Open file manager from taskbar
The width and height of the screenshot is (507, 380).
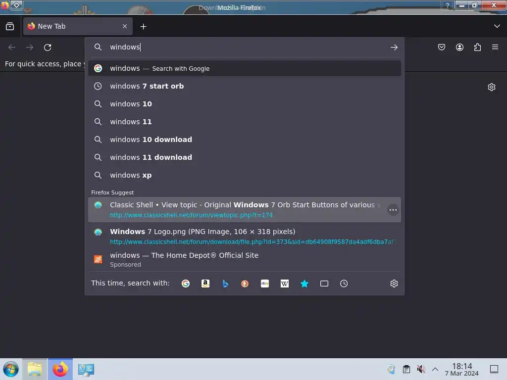click(x=35, y=369)
